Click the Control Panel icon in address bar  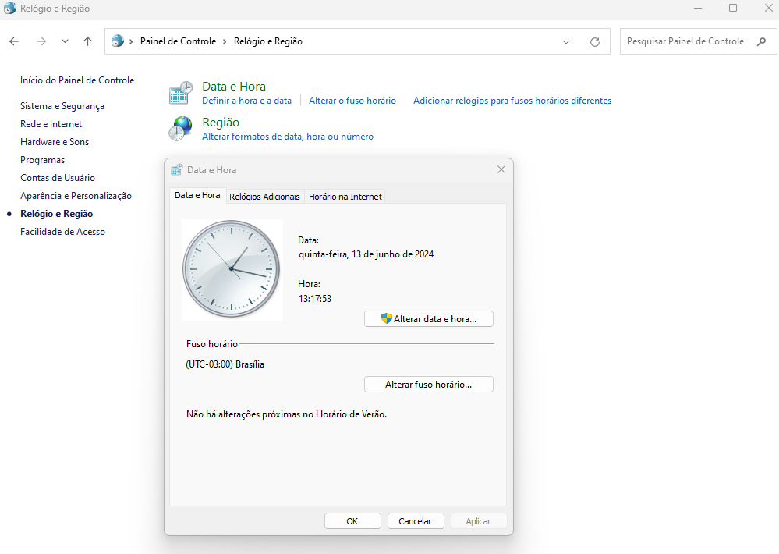[x=118, y=41]
